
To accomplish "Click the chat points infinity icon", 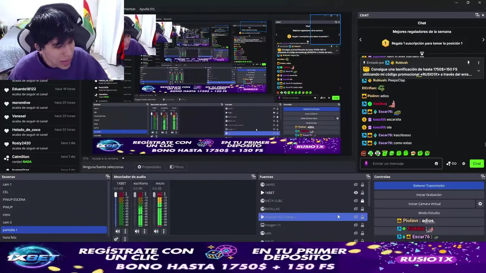I will coord(451,163).
